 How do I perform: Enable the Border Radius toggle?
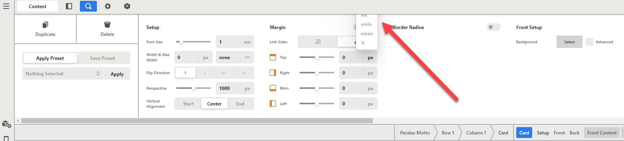pyautogui.click(x=493, y=27)
